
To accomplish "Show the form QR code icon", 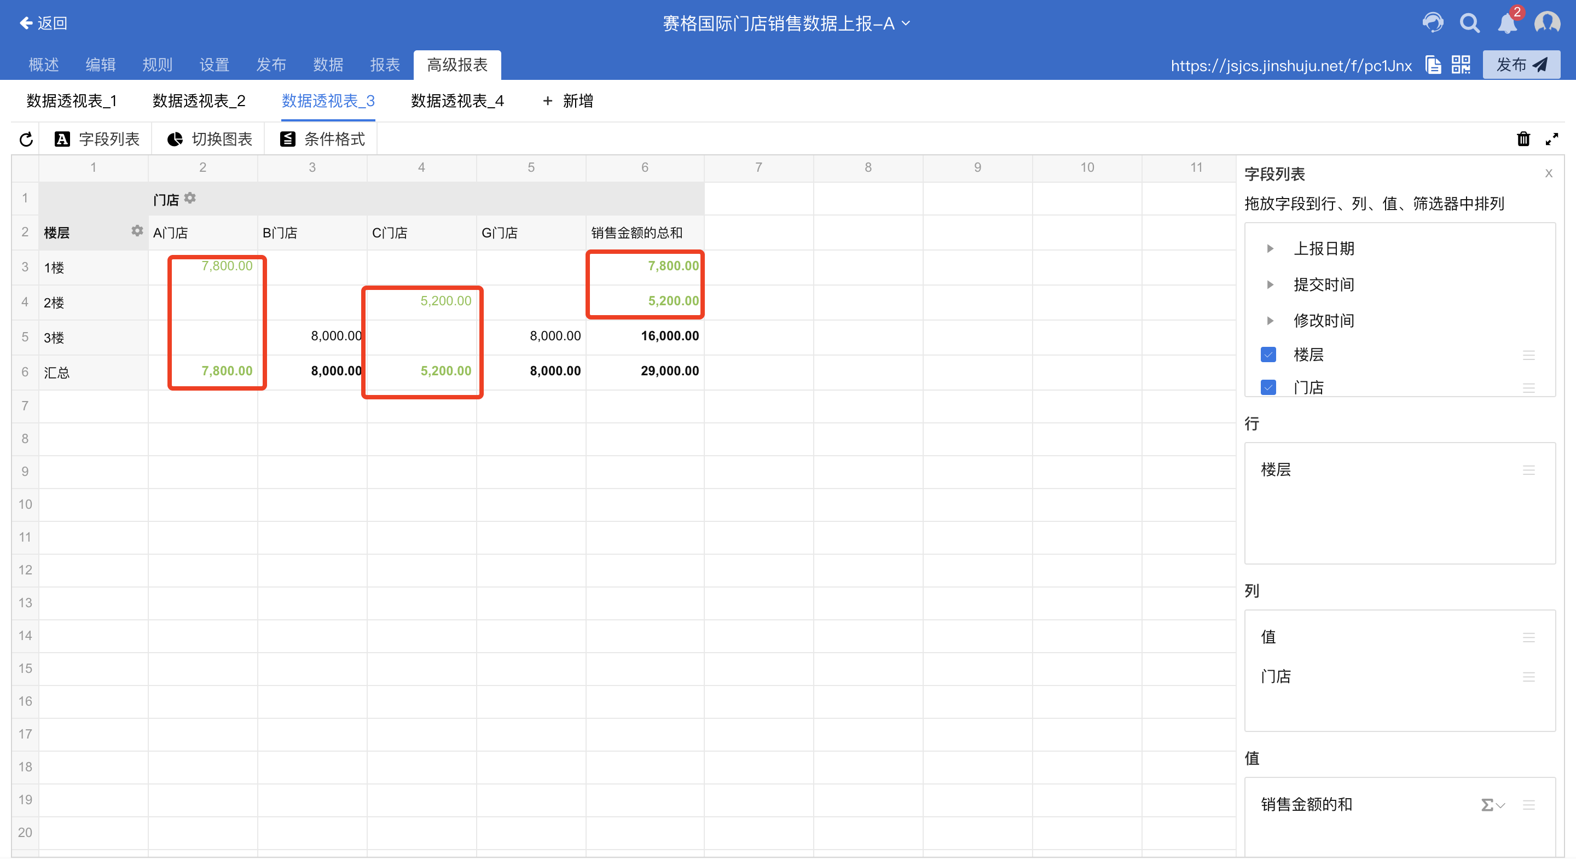I will [1461, 65].
